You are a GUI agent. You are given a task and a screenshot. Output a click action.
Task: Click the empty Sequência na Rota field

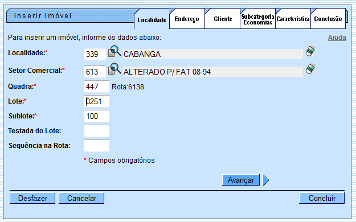(x=97, y=146)
